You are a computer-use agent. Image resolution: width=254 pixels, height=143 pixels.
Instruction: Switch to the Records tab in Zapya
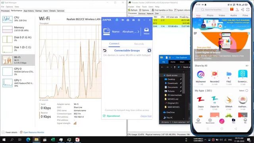[x=139, y=44]
